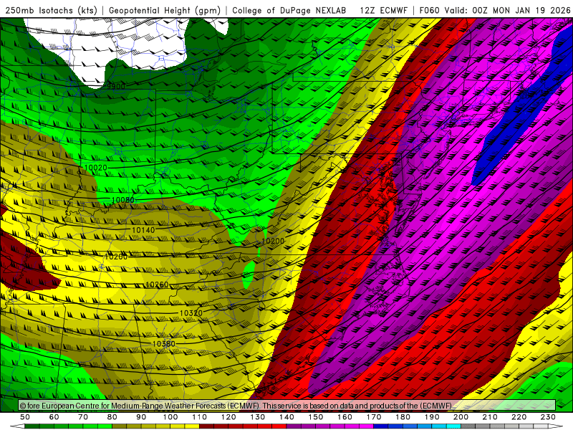The image size is (573, 430).
Task: Click the '12Z ECMWF' model run text
Action: [x=383, y=10]
